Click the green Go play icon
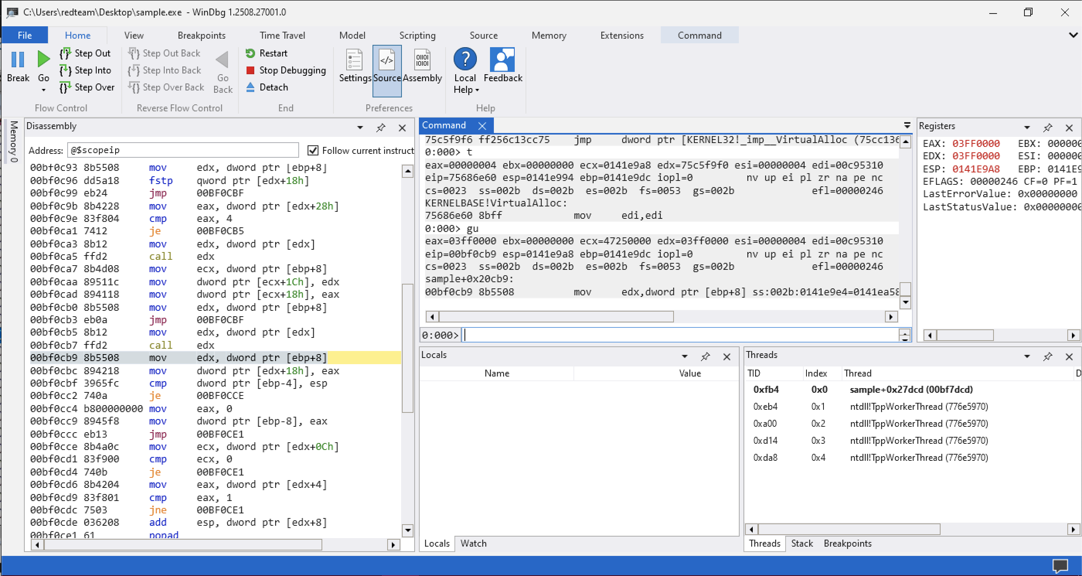The height and width of the screenshot is (576, 1082). click(43, 59)
